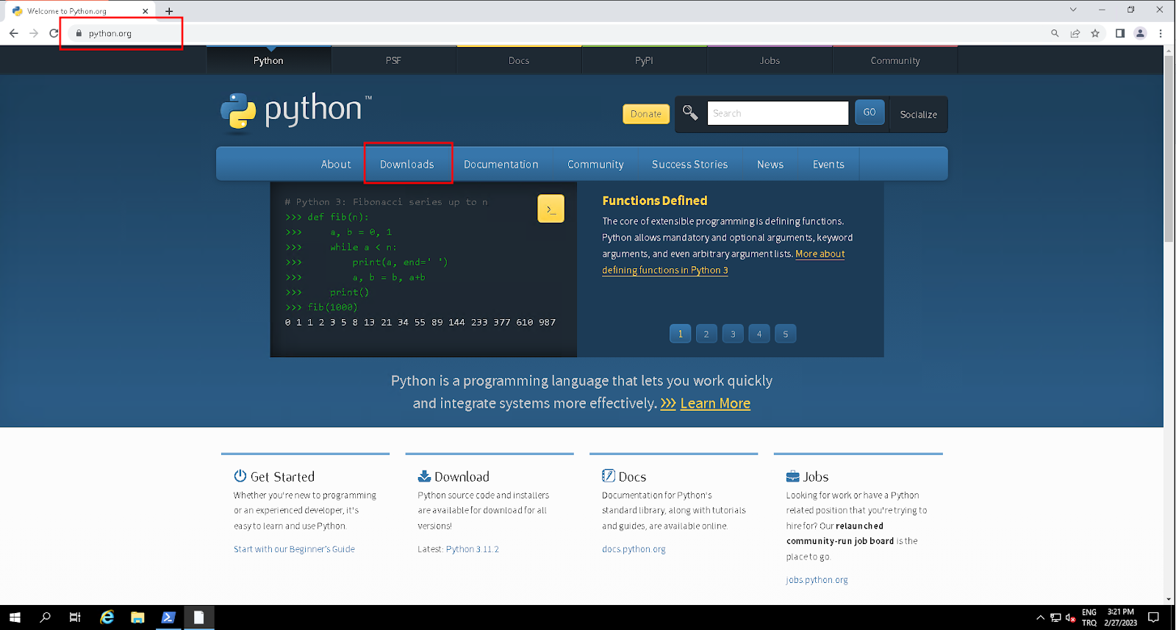Click the Jobs briefcase icon

coord(792,476)
